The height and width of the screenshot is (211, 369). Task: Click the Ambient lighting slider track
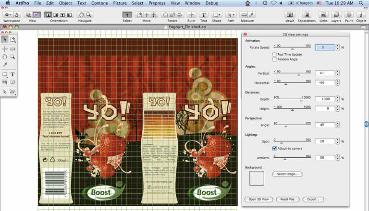pos(292,158)
